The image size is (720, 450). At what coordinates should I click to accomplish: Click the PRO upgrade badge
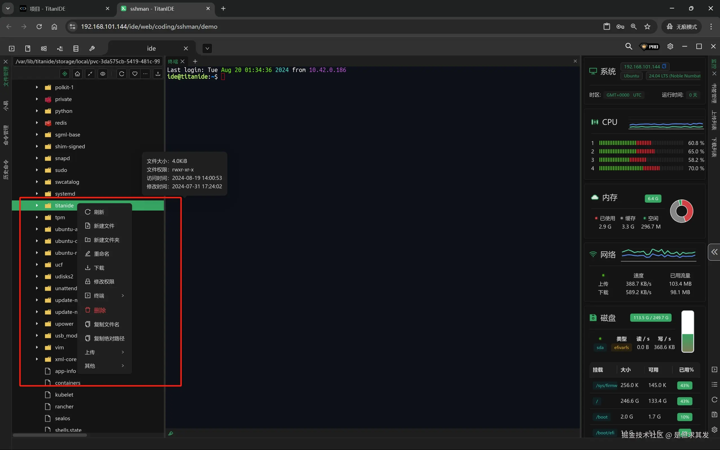[x=650, y=46]
